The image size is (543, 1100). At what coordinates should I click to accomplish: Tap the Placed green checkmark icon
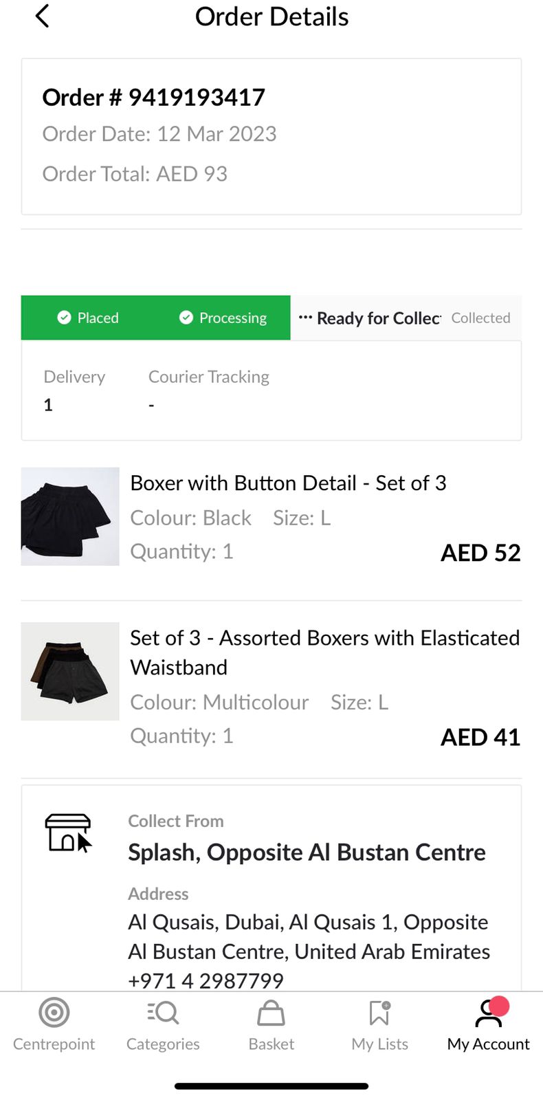64,318
